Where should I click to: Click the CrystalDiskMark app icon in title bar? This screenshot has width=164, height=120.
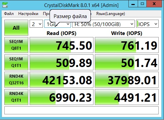click(5, 5)
